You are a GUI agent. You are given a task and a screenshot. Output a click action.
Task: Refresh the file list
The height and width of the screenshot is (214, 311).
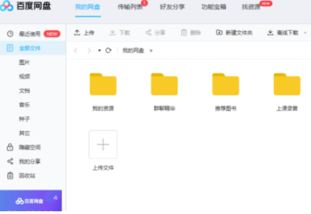pos(108,50)
